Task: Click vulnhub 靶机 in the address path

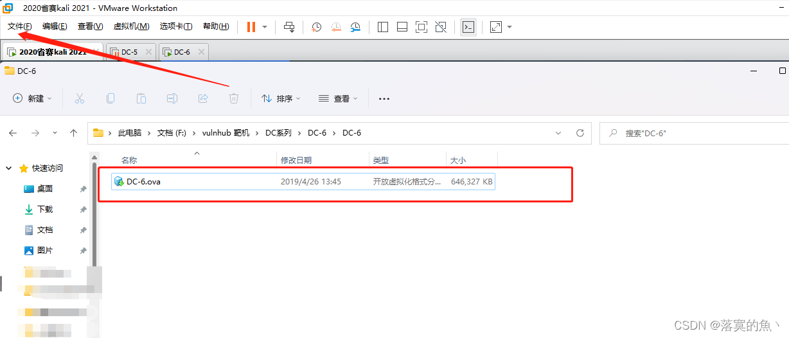Action: (226, 133)
